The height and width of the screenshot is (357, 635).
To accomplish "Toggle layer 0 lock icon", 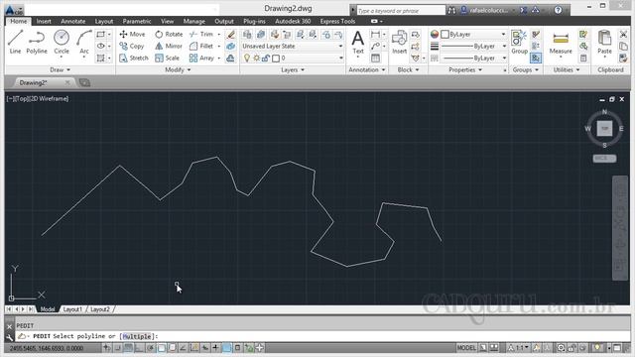I will 266,59.
